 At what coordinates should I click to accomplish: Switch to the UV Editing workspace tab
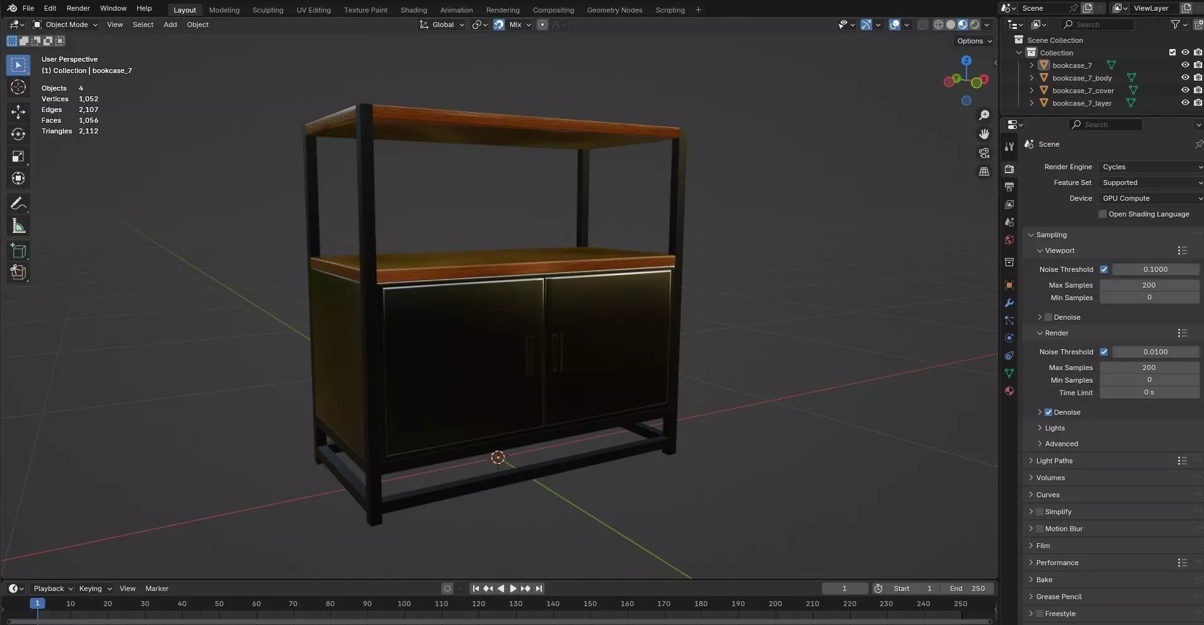(x=313, y=10)
